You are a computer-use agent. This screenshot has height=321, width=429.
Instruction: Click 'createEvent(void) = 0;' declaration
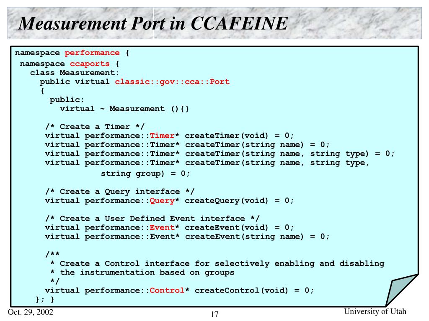pos(239,228)
